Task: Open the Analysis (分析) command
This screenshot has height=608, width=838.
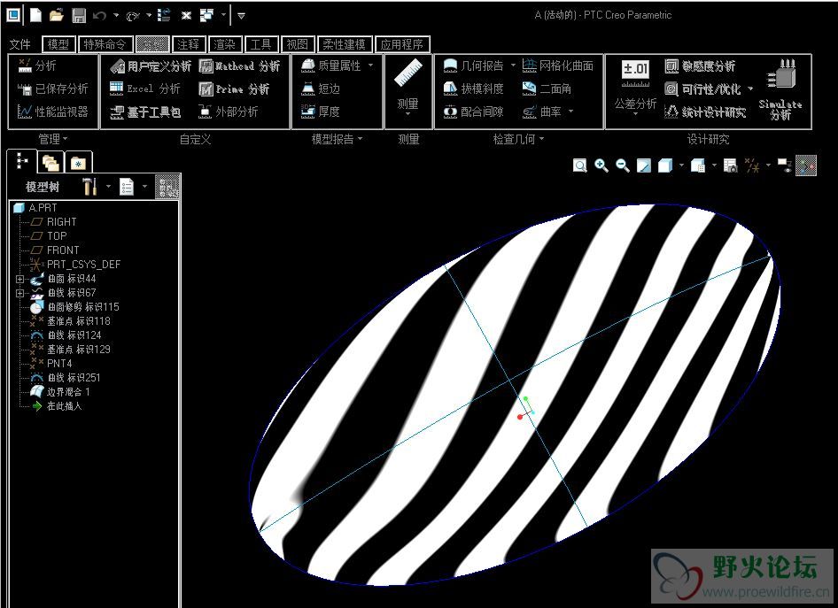Action: [37, 65]
